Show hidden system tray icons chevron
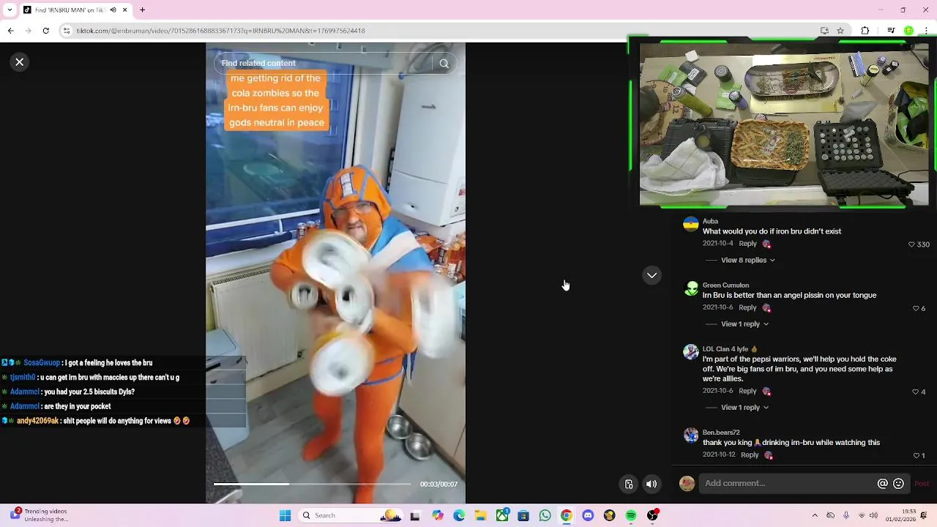Screen dimensions: 937x527 (x=815, y=515)
